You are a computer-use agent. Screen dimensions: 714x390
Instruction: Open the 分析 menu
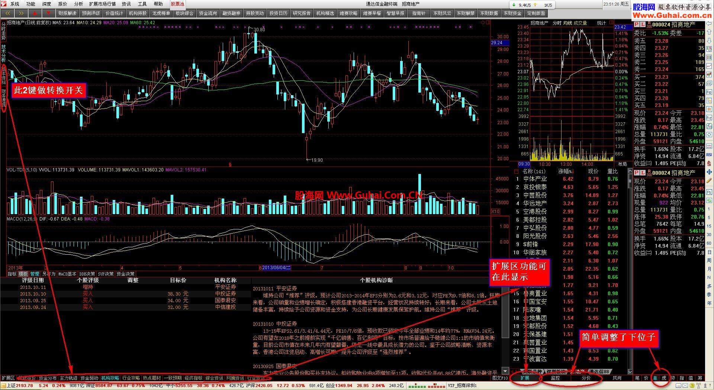click(x=79, y=4)
